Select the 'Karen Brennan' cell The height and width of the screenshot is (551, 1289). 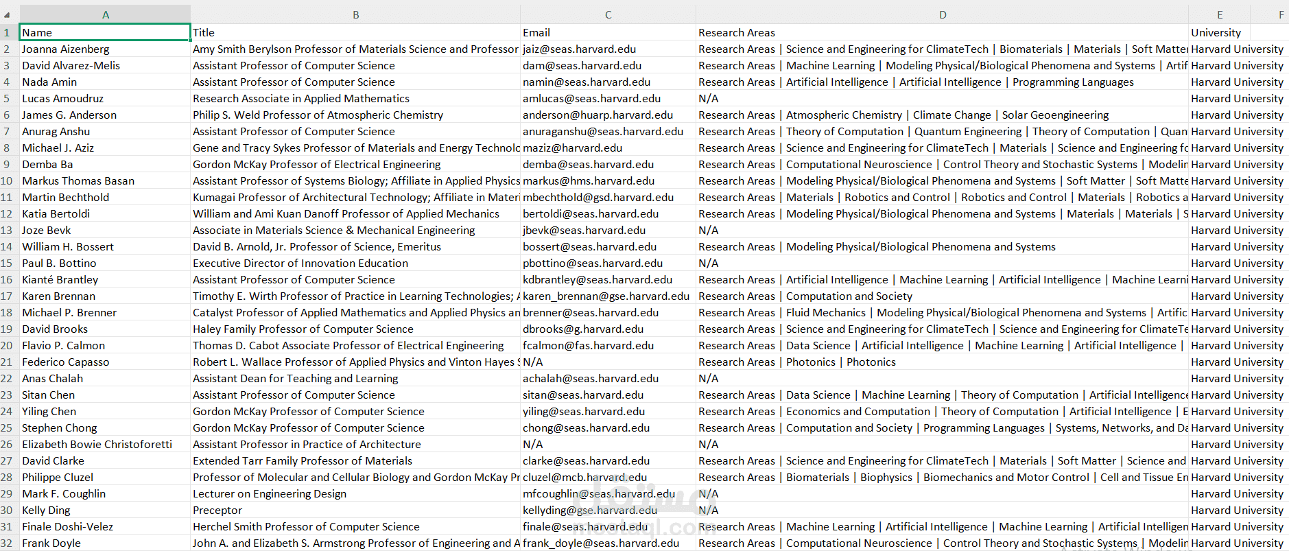pos(105,296)
